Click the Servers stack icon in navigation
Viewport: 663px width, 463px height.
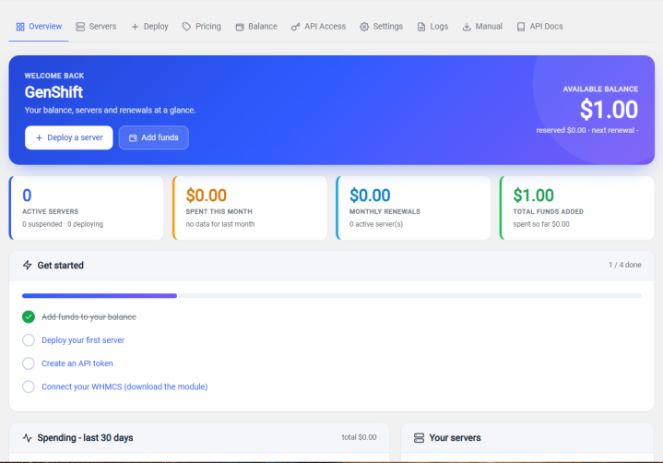[80, 27]
